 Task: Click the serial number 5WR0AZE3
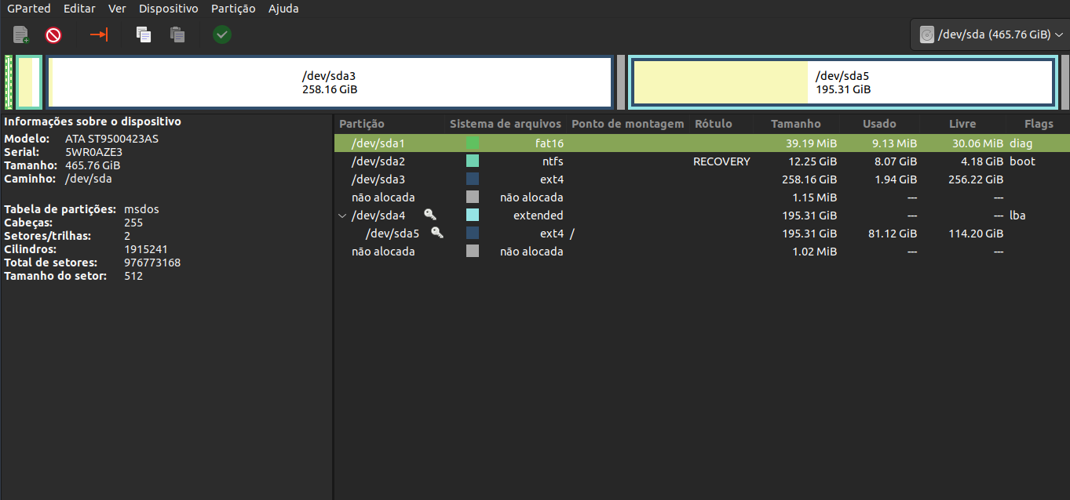93,152
